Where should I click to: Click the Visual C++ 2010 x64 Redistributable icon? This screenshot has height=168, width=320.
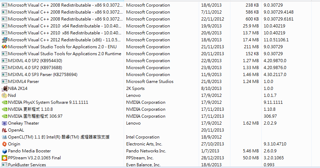tap(4, 26)
